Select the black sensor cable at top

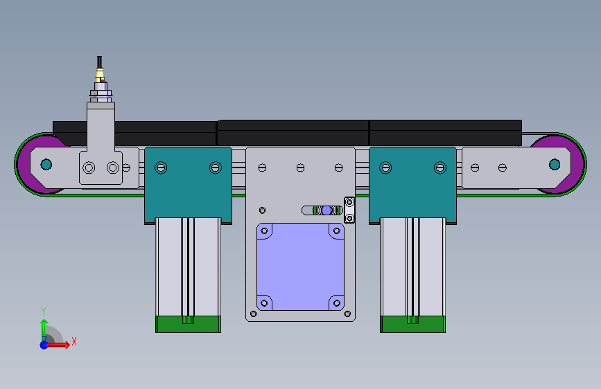99,62
